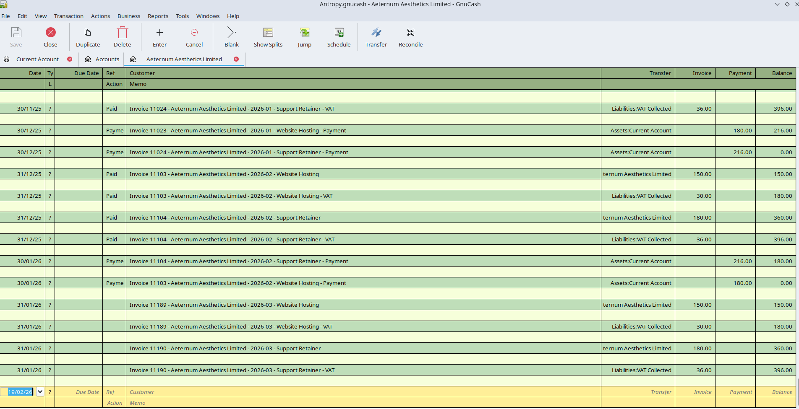Move to the Blank transaction row
This screenshot has height=409, width=799.
231,37
